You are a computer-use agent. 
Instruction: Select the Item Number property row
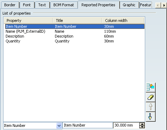click(75, 26)
